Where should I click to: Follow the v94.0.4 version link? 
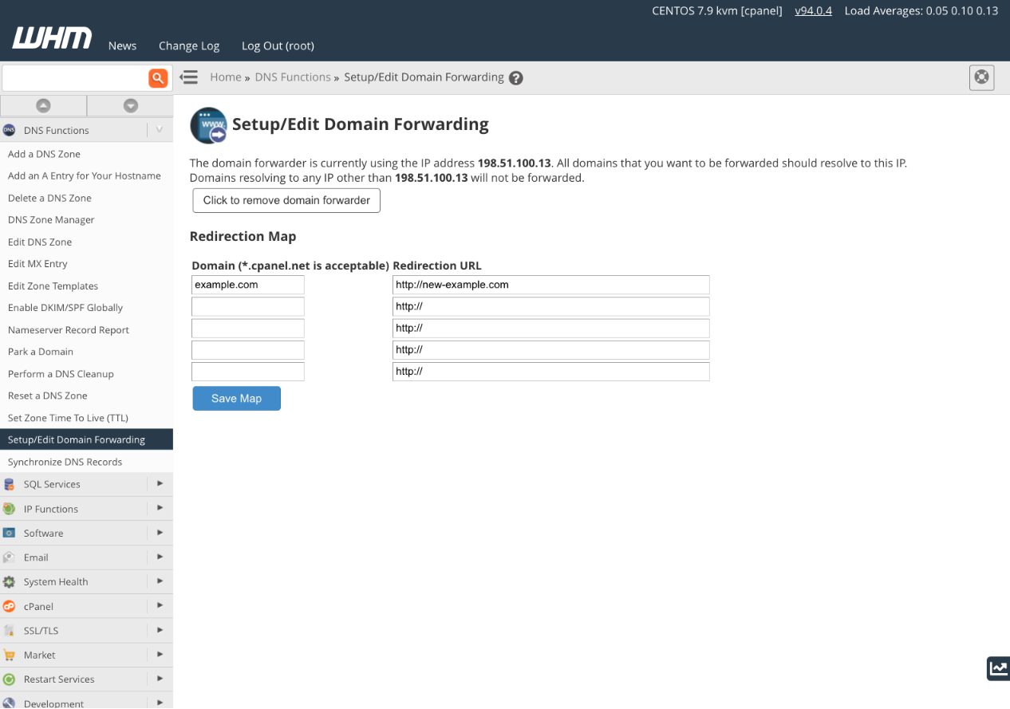[x=813, y=11]
